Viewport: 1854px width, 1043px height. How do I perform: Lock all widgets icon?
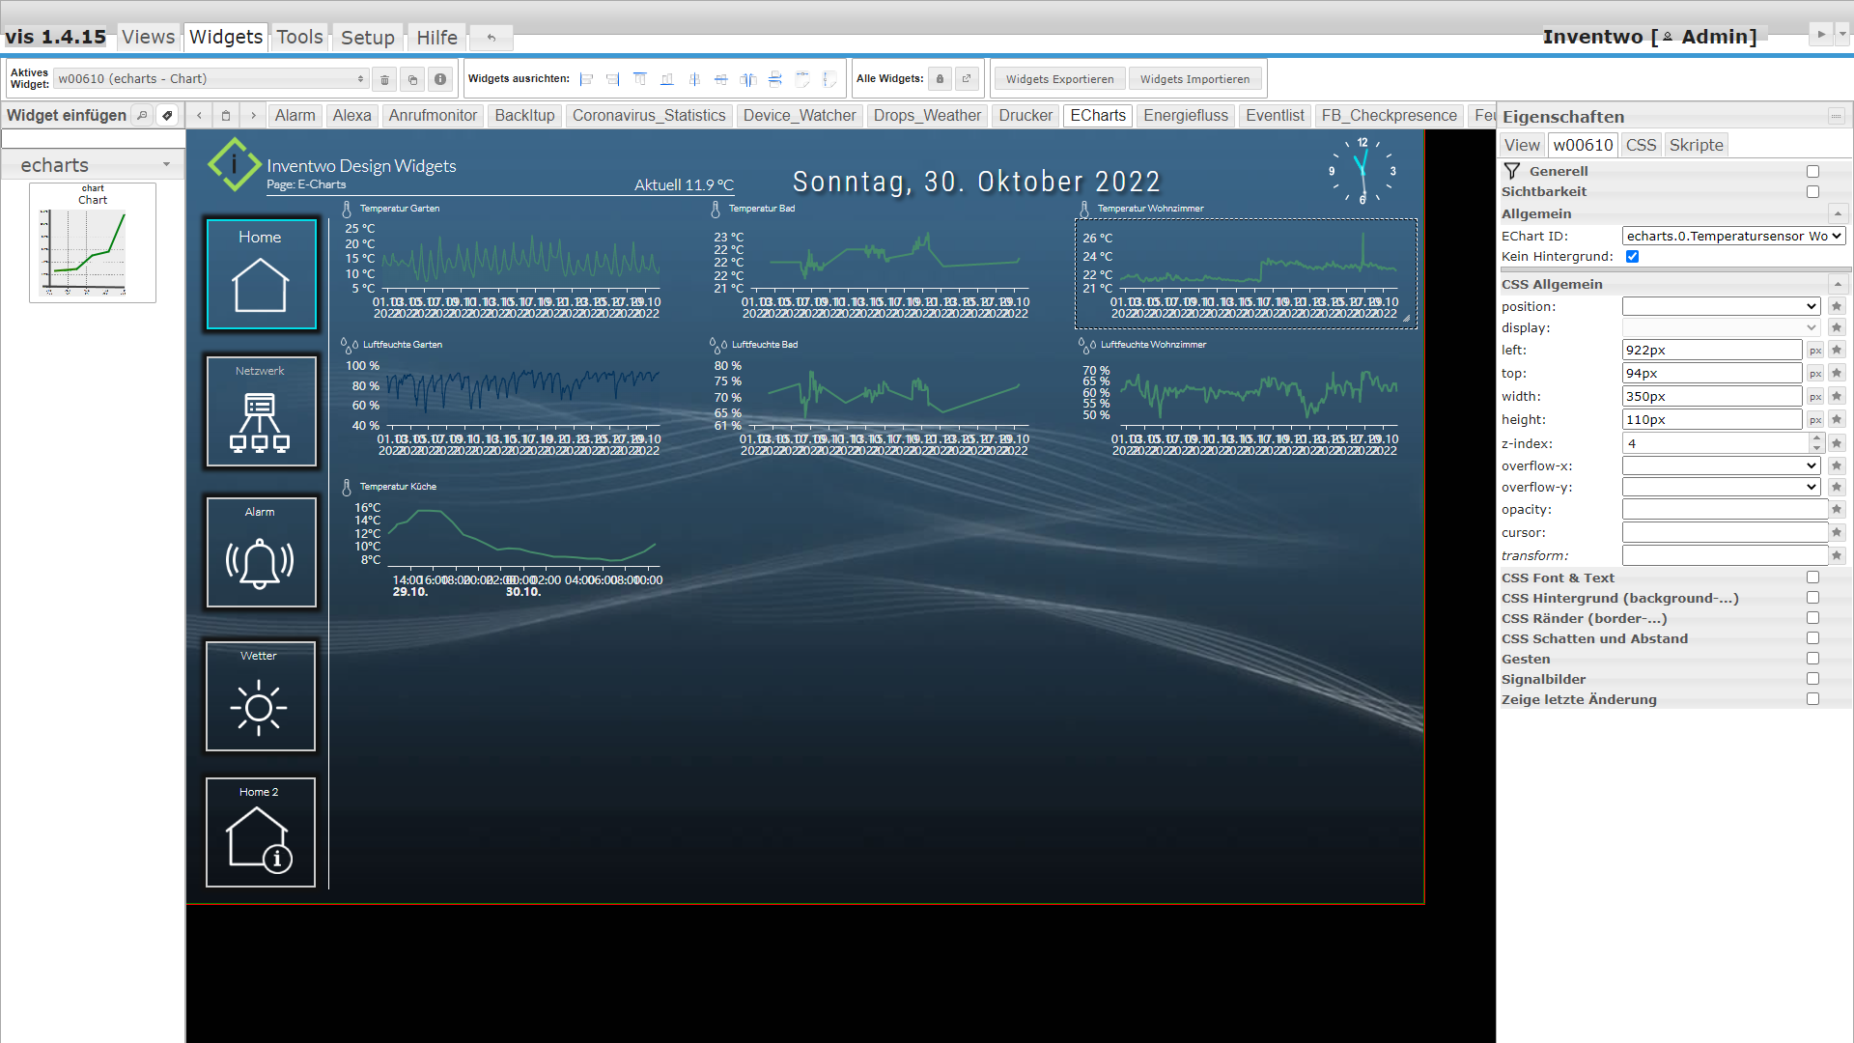tap(940, 79)
